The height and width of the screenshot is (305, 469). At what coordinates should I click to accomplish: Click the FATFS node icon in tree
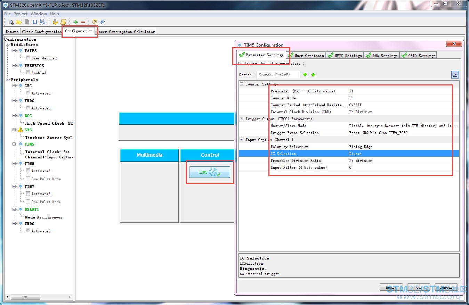tap(21, 51)
